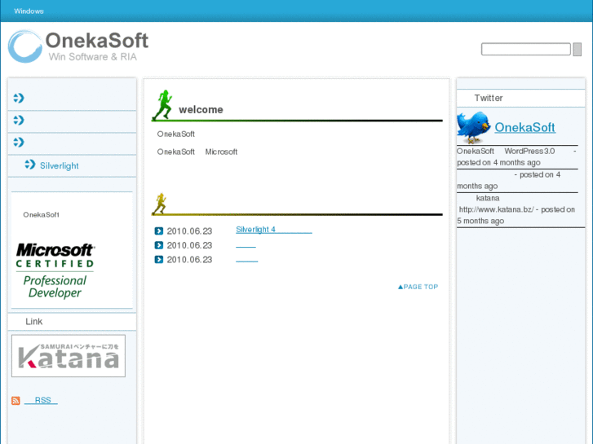Open the Katana banner link

point(69,356)
